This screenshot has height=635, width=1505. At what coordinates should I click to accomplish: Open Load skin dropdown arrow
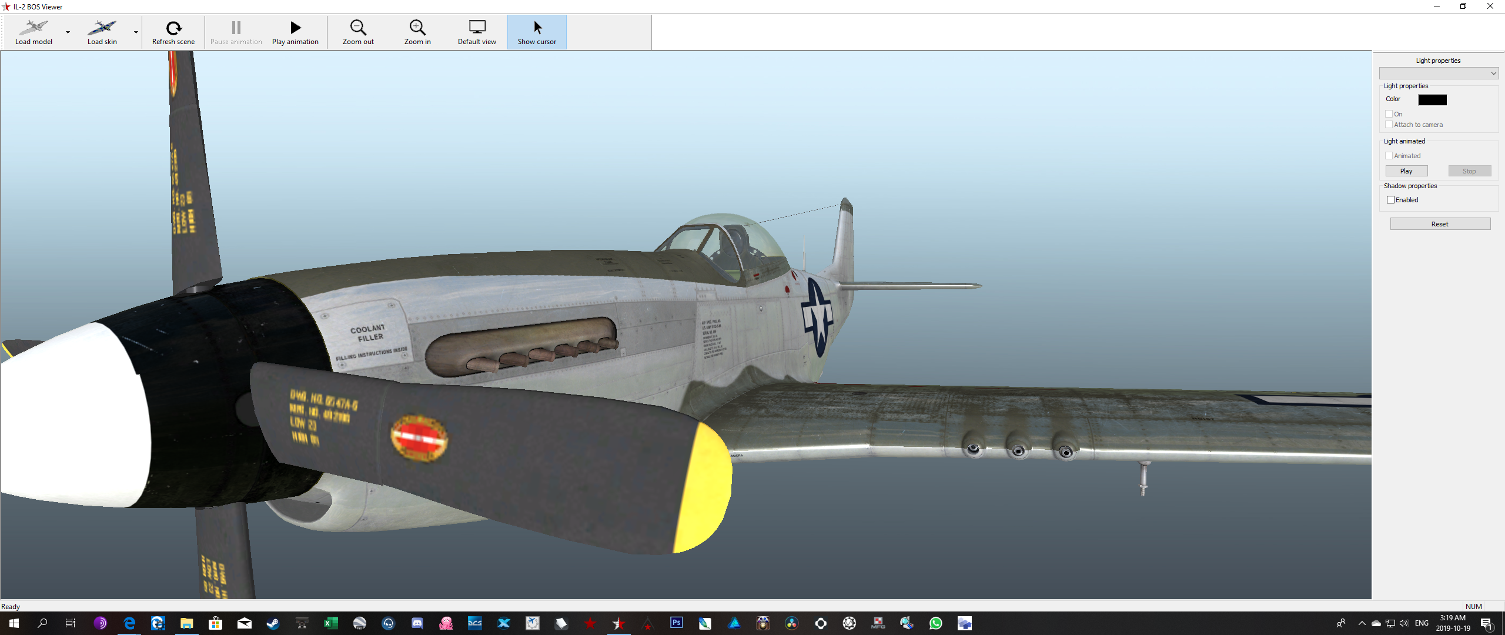(136, 32)
